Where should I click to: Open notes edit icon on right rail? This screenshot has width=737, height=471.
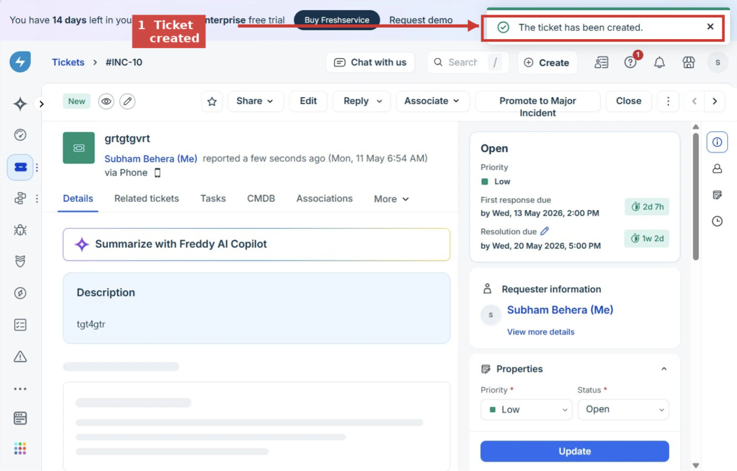pyautogui.click(x=717, y=195)
